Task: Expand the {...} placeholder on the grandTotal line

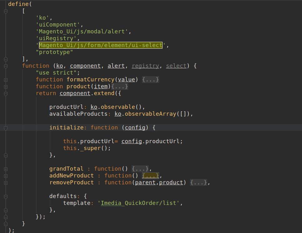Action: (140, 169)
